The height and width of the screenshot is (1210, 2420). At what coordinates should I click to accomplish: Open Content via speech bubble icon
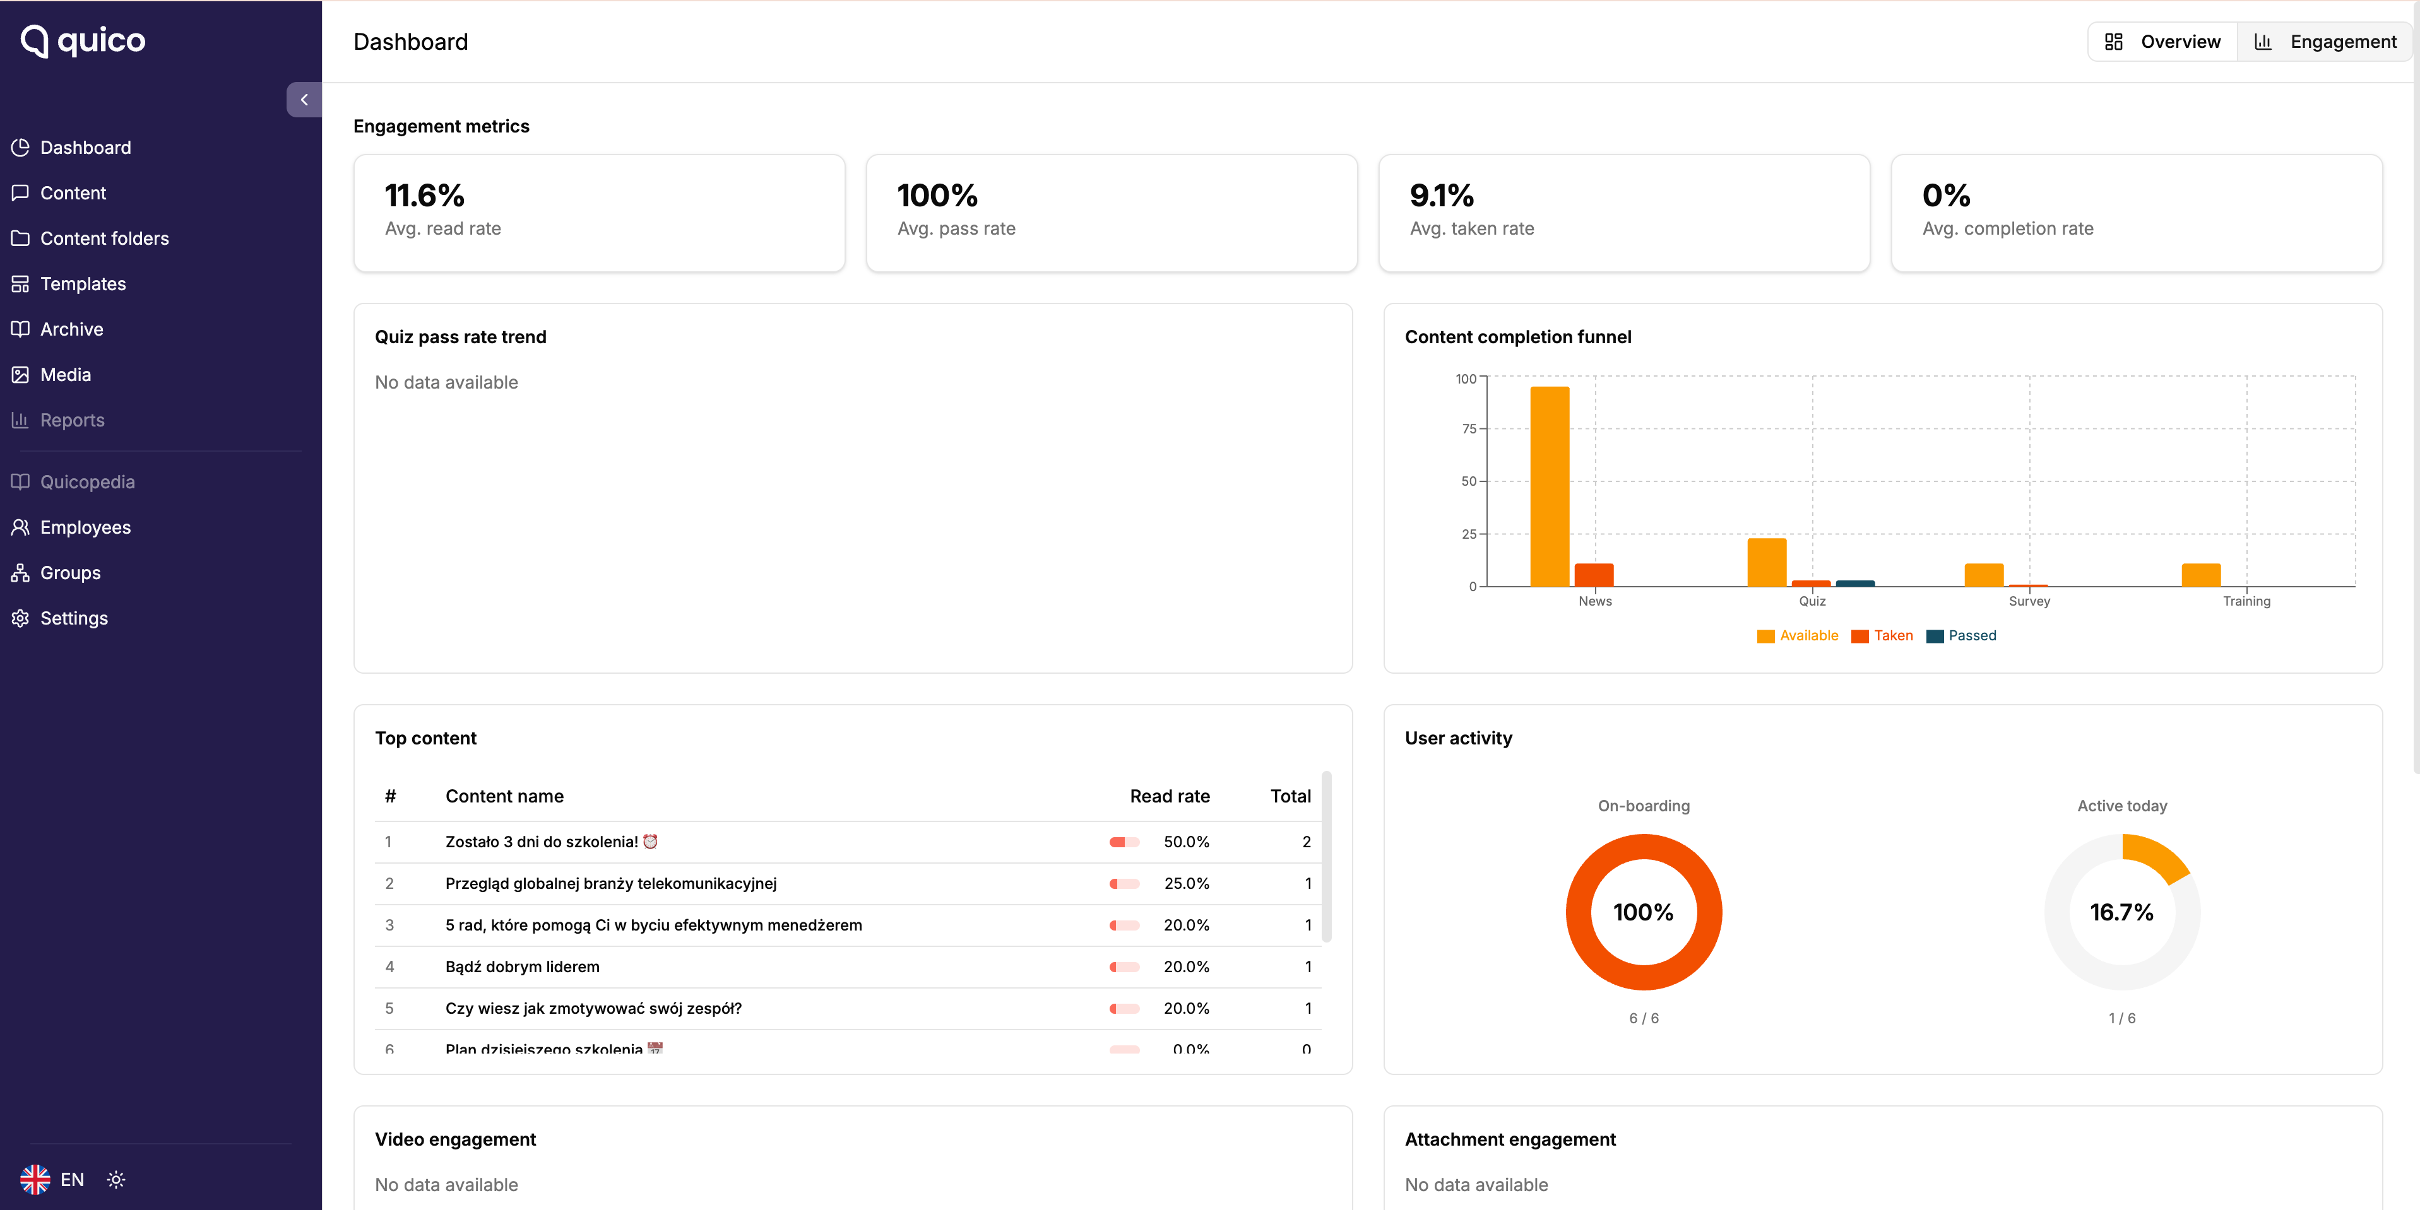tap(20, 192)
